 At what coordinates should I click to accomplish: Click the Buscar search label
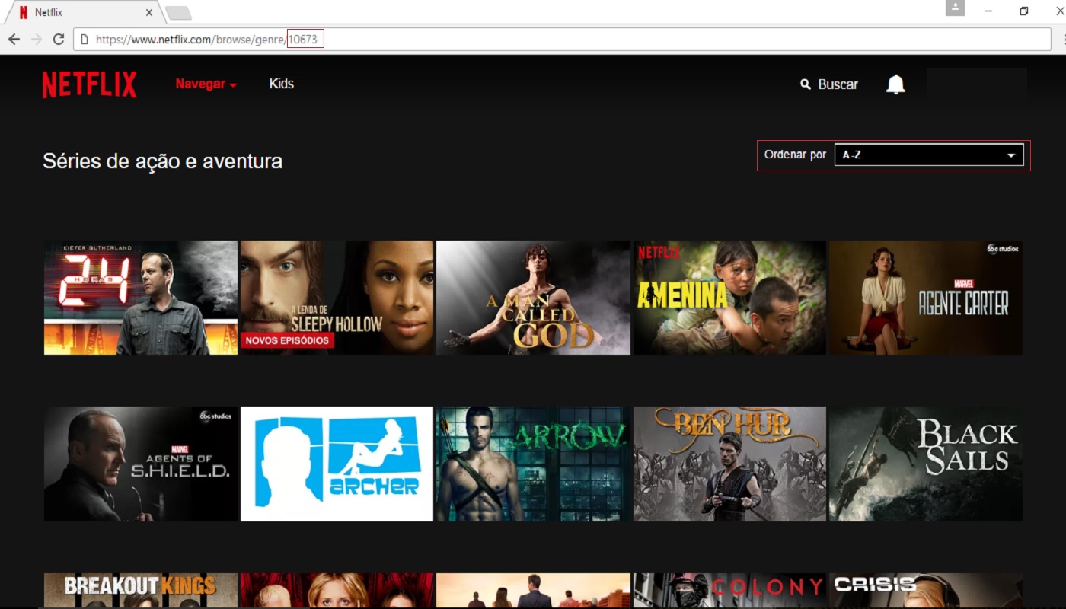tap(838, 84)
